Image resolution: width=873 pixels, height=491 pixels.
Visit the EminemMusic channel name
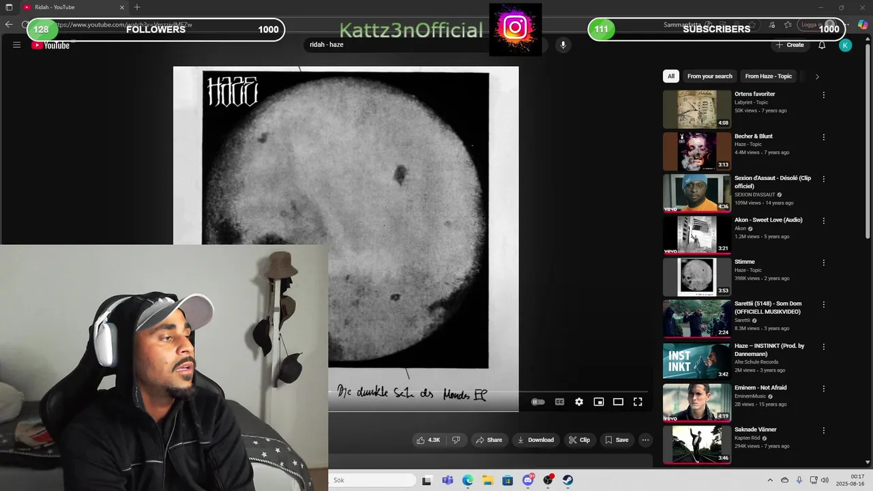click(751, 396)
